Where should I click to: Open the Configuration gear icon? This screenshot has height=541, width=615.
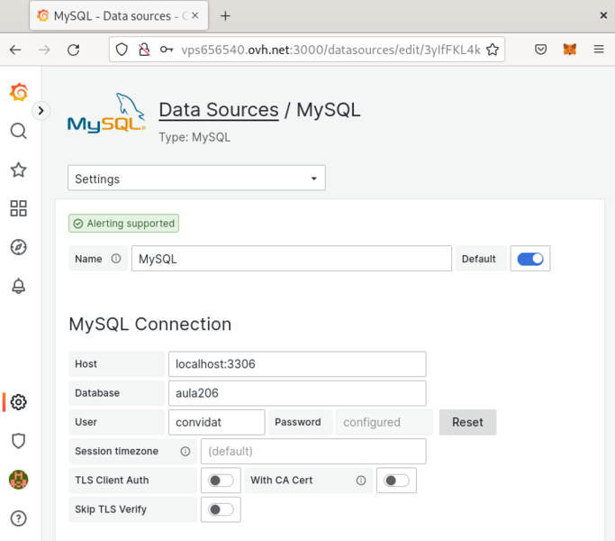[18, 402]
